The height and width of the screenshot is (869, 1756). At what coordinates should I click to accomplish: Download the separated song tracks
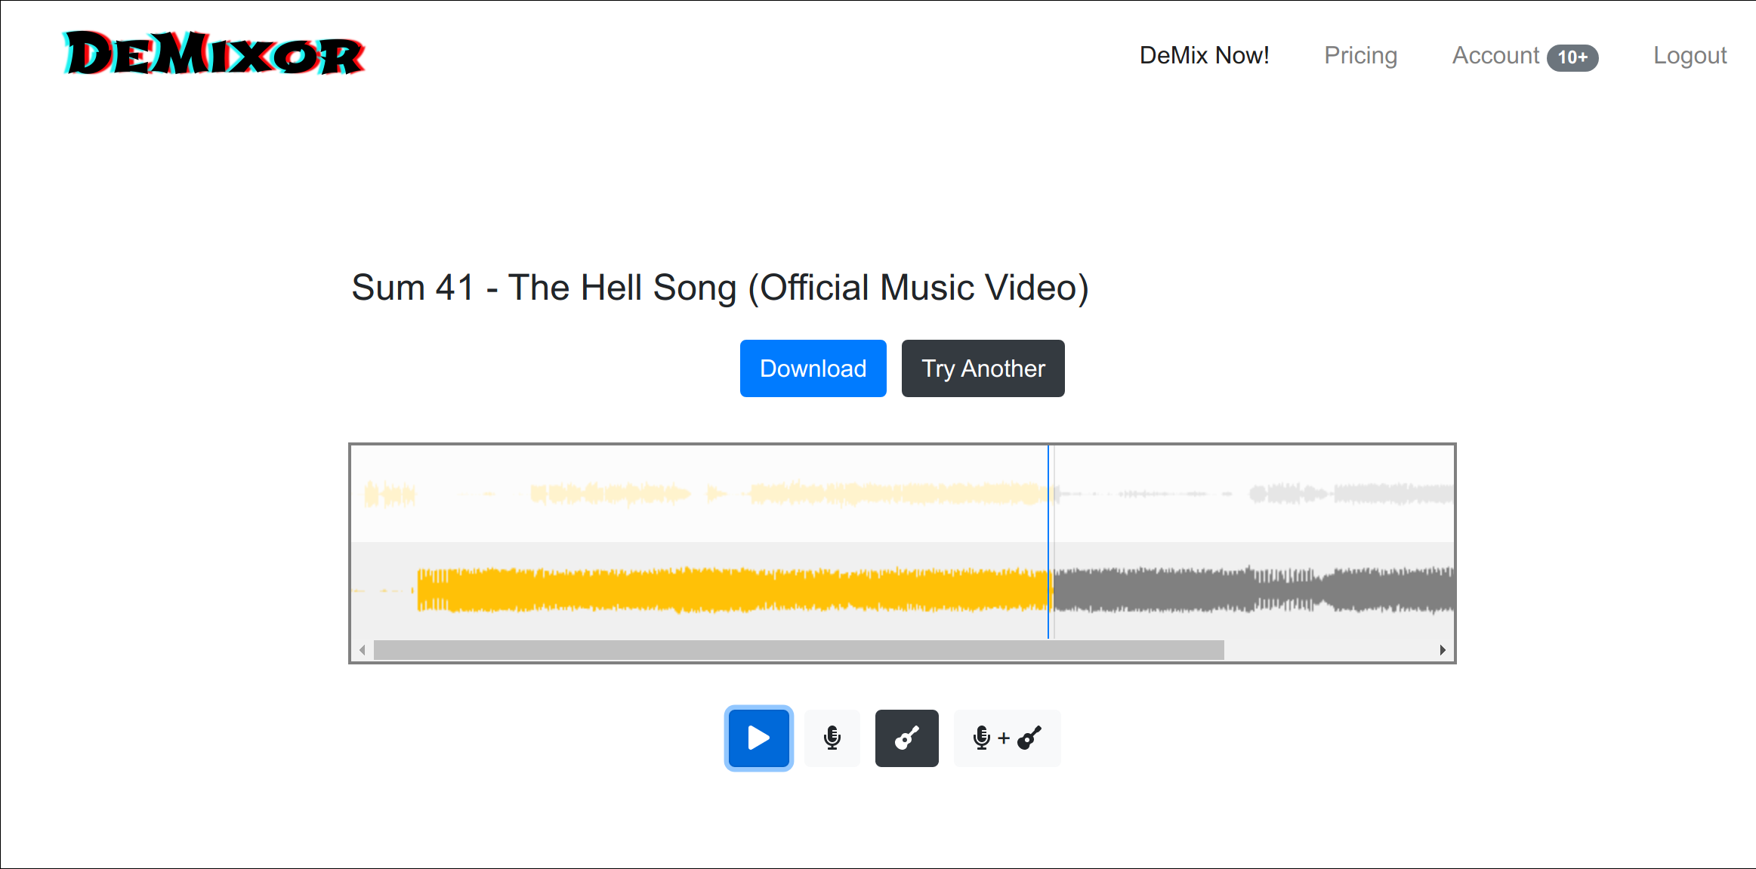pos(813,368)
